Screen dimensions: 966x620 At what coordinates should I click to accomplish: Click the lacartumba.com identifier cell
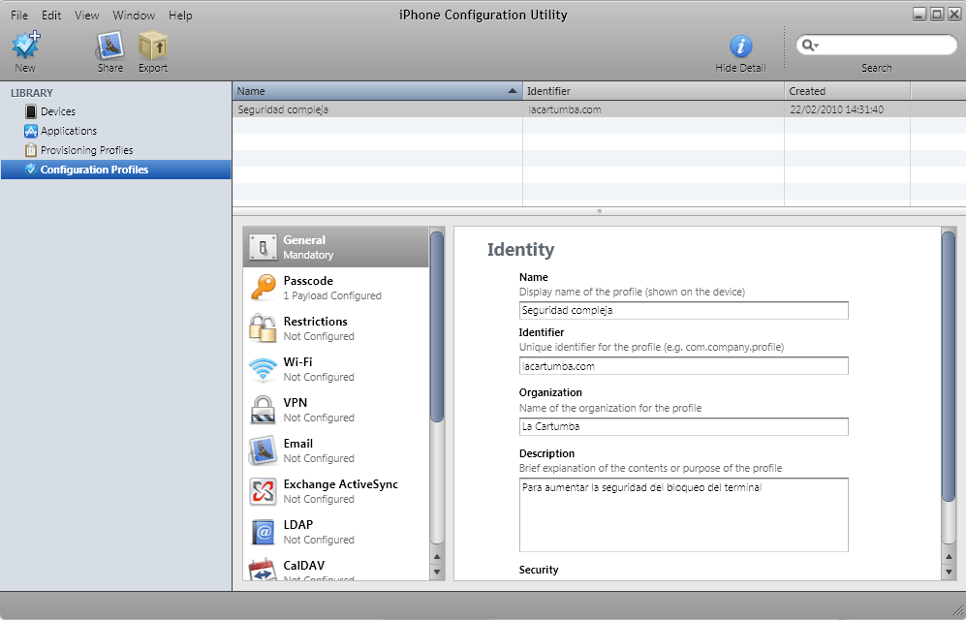pos(565,109)
